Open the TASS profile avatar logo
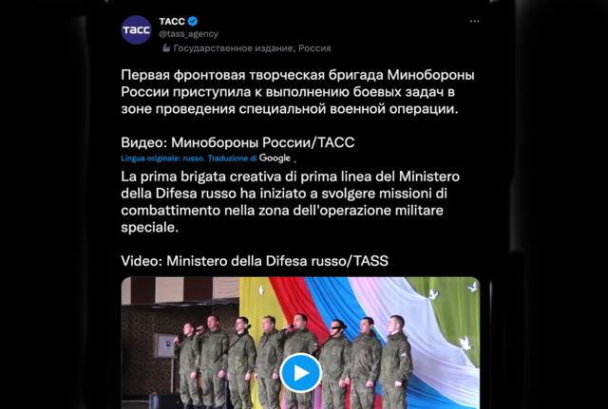Image resolution: width=608 pixels, height=409 pixels. tap(136, 29)
